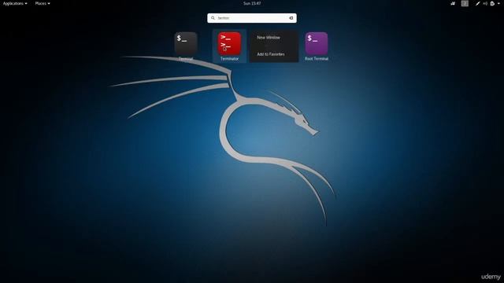The image size is (504, 283).
Task: Click the pen-shaped icon in top bar
Action: coord(478,3)
